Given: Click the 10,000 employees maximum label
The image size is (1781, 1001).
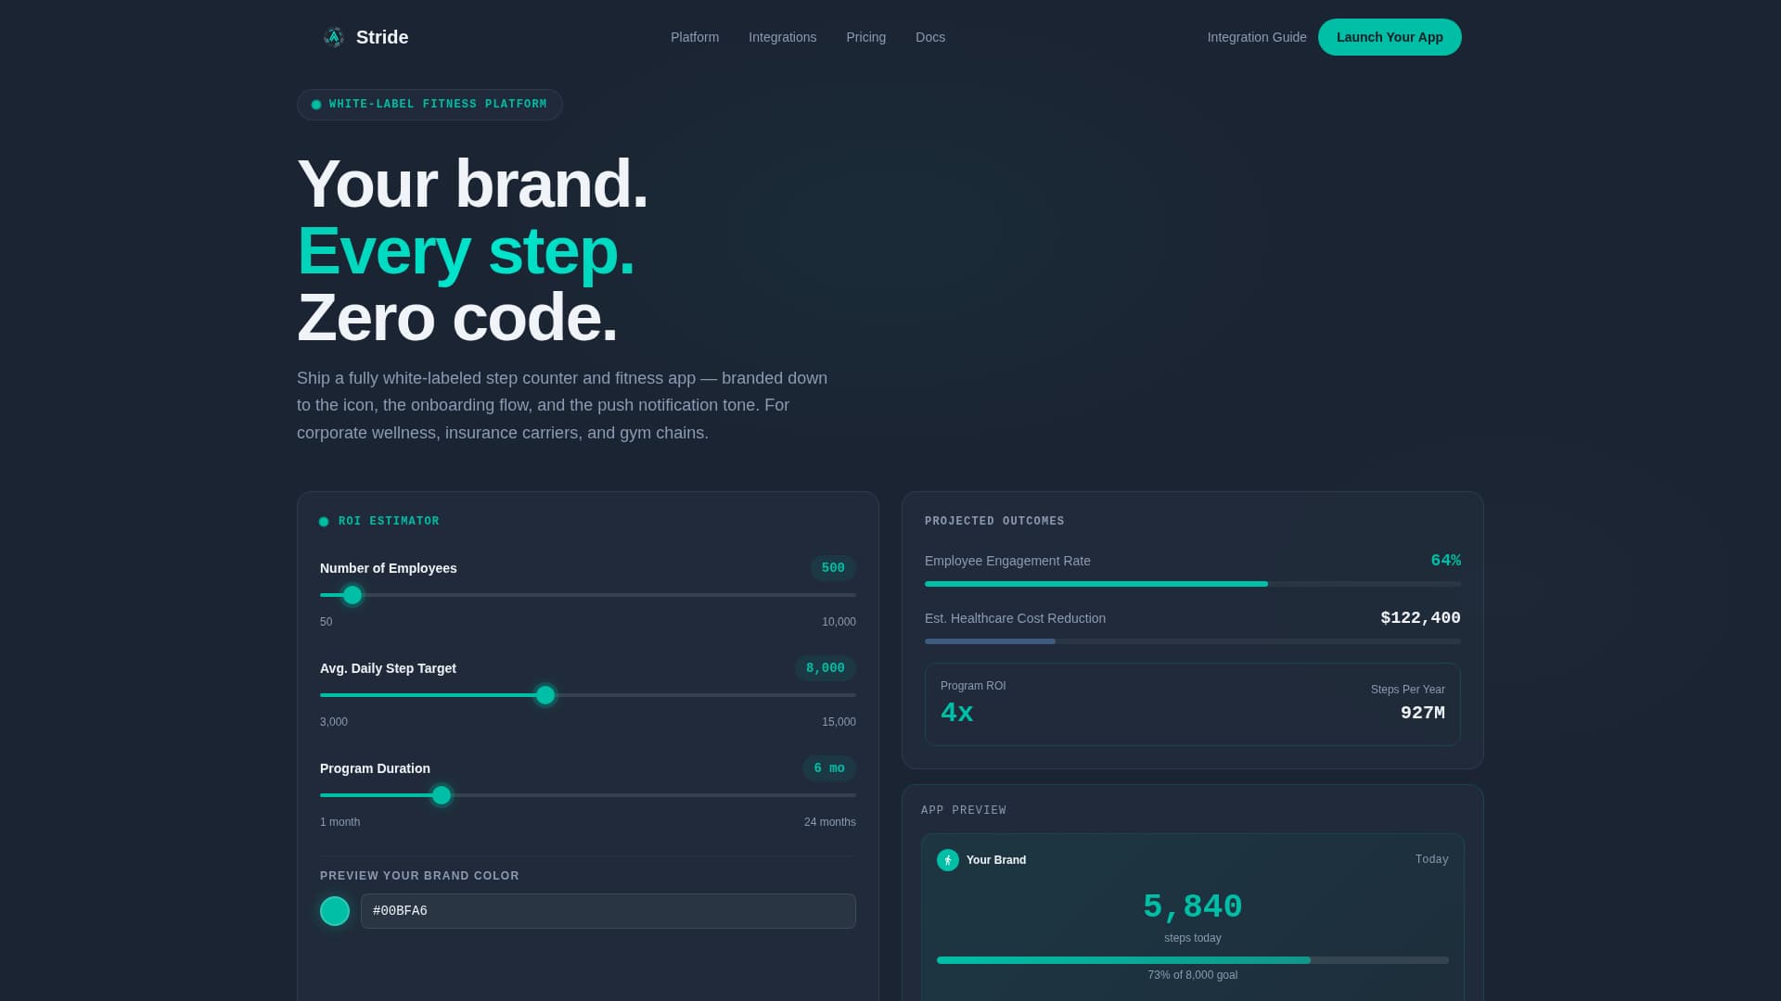Looking at the screenshot, I should pos(839,622).
